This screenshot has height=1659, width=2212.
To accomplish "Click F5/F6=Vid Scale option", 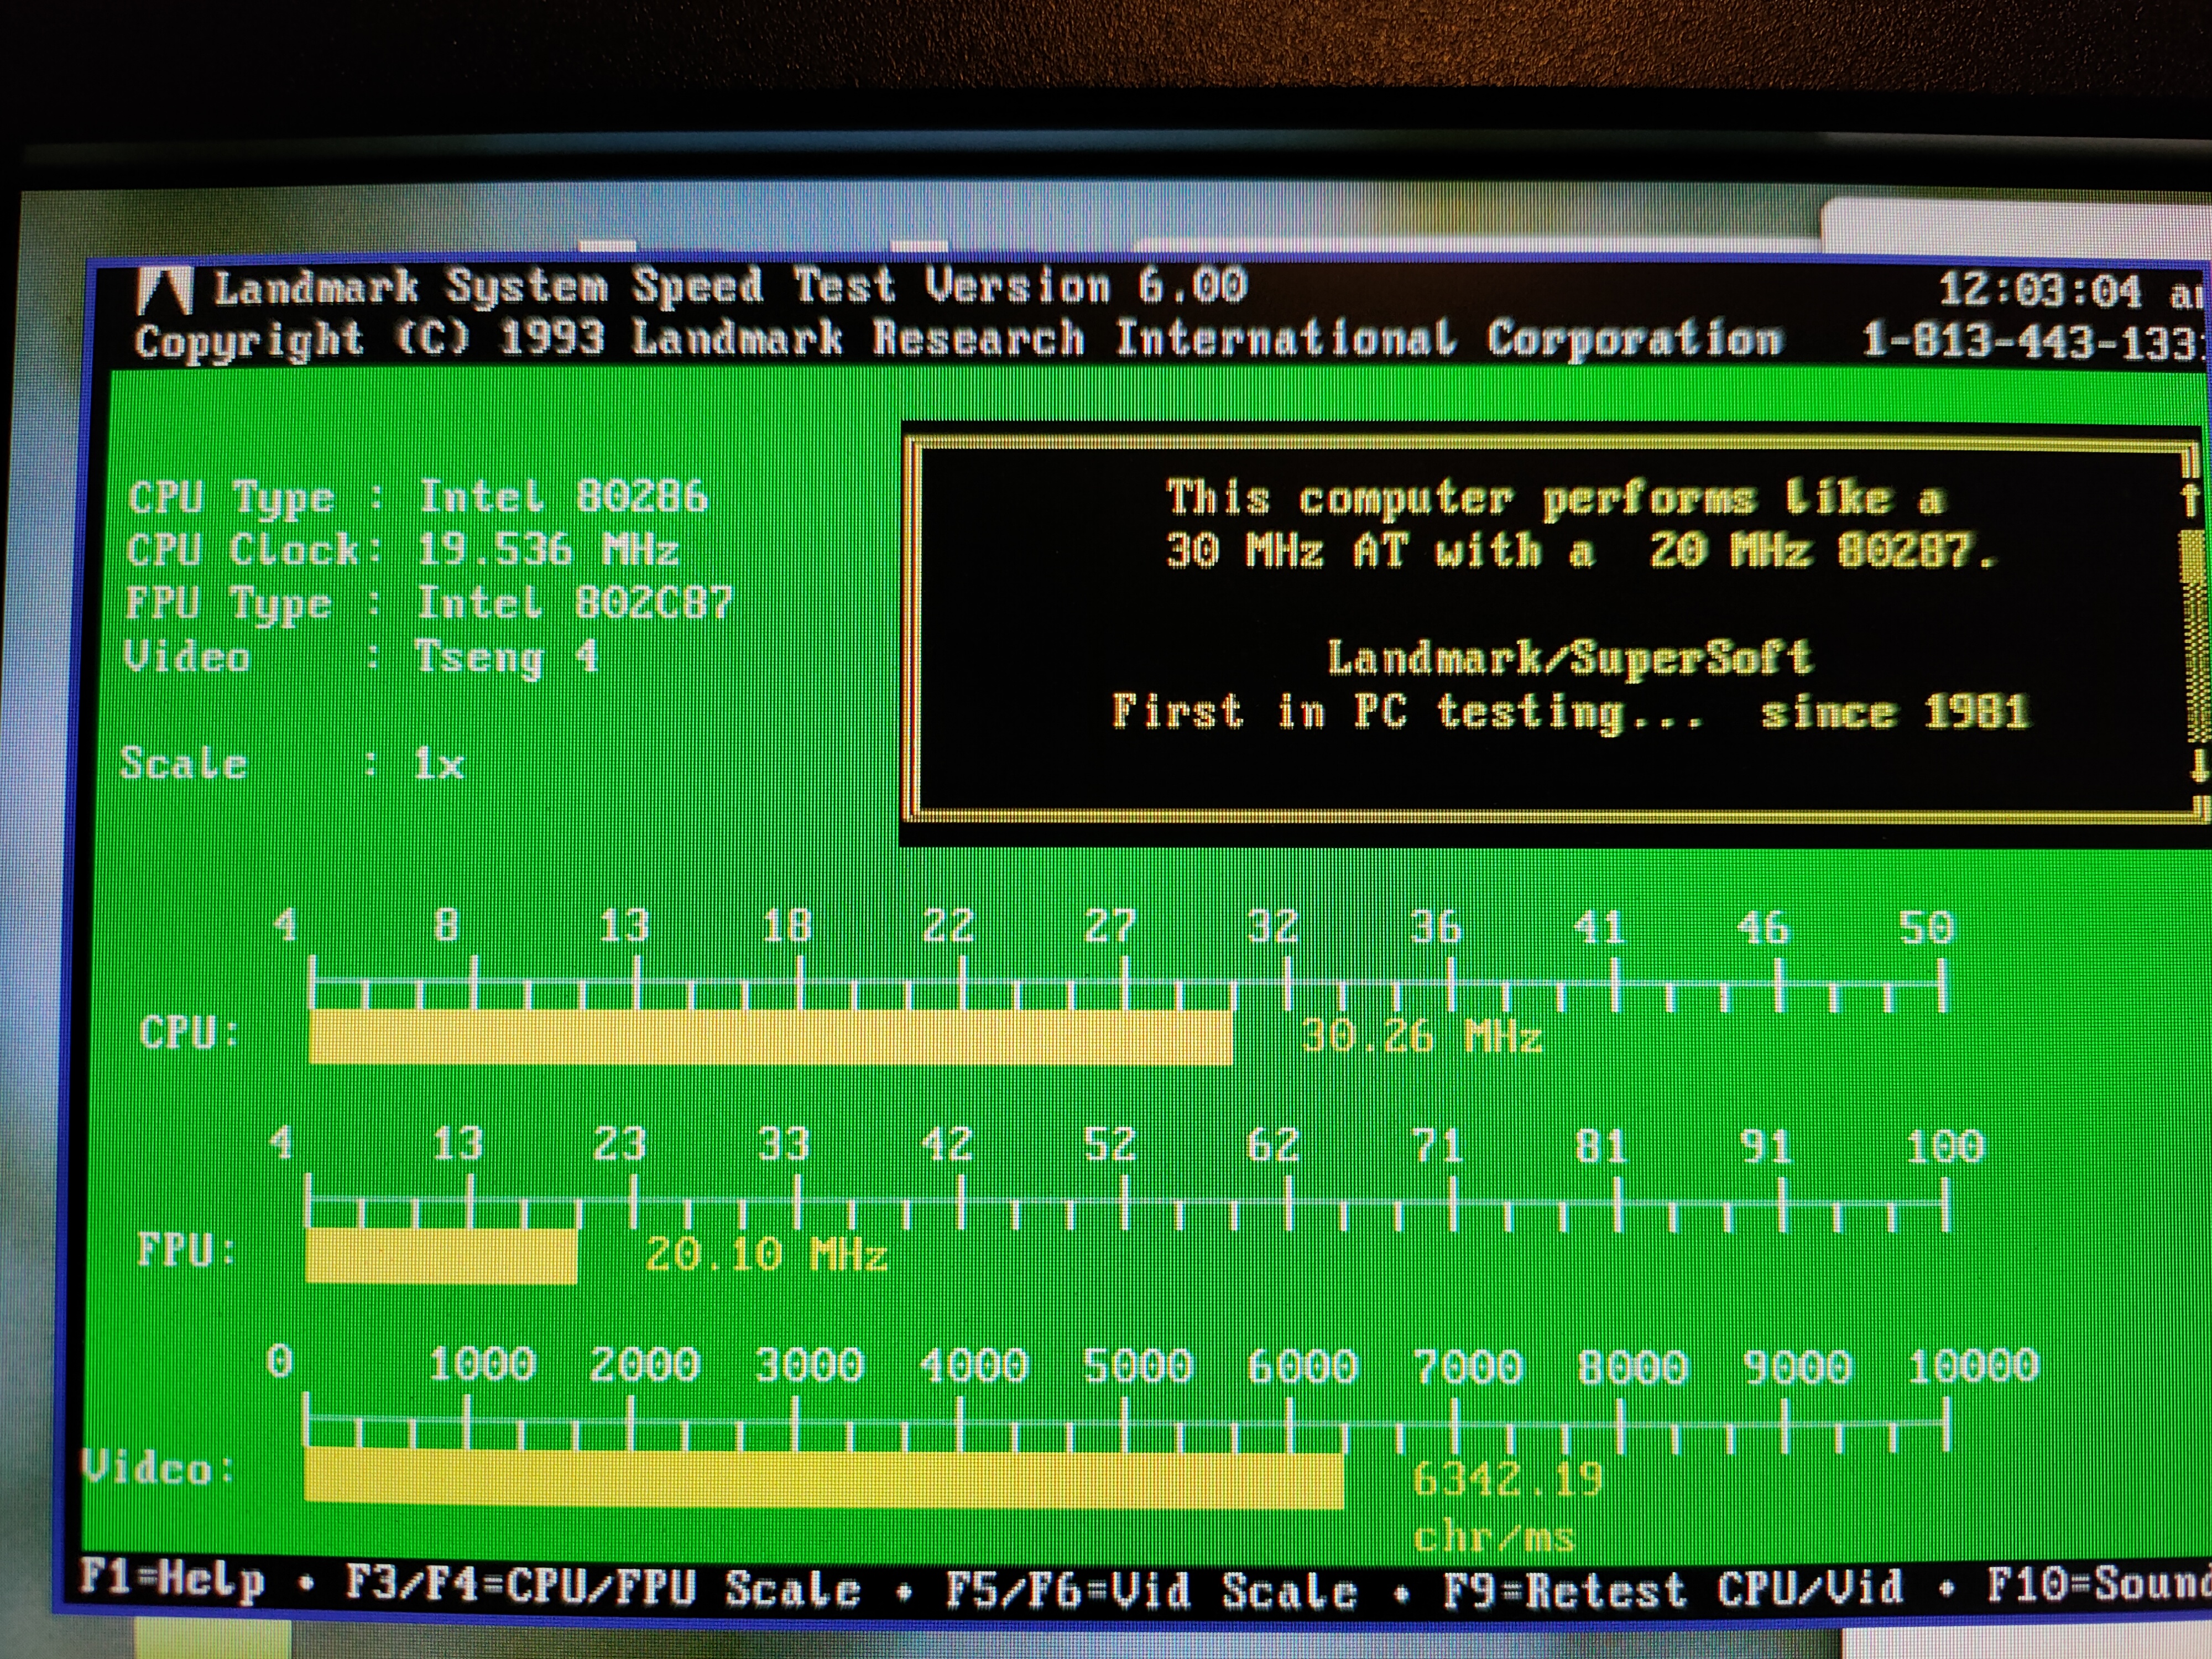I will [x=1151, y=1589].
